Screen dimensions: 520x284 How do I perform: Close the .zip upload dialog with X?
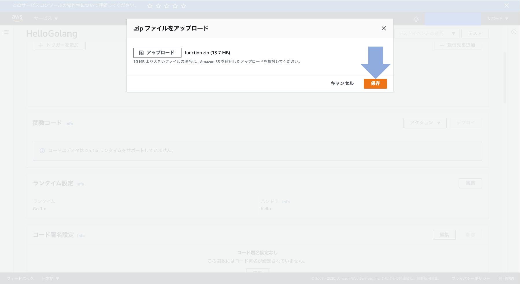384,28
